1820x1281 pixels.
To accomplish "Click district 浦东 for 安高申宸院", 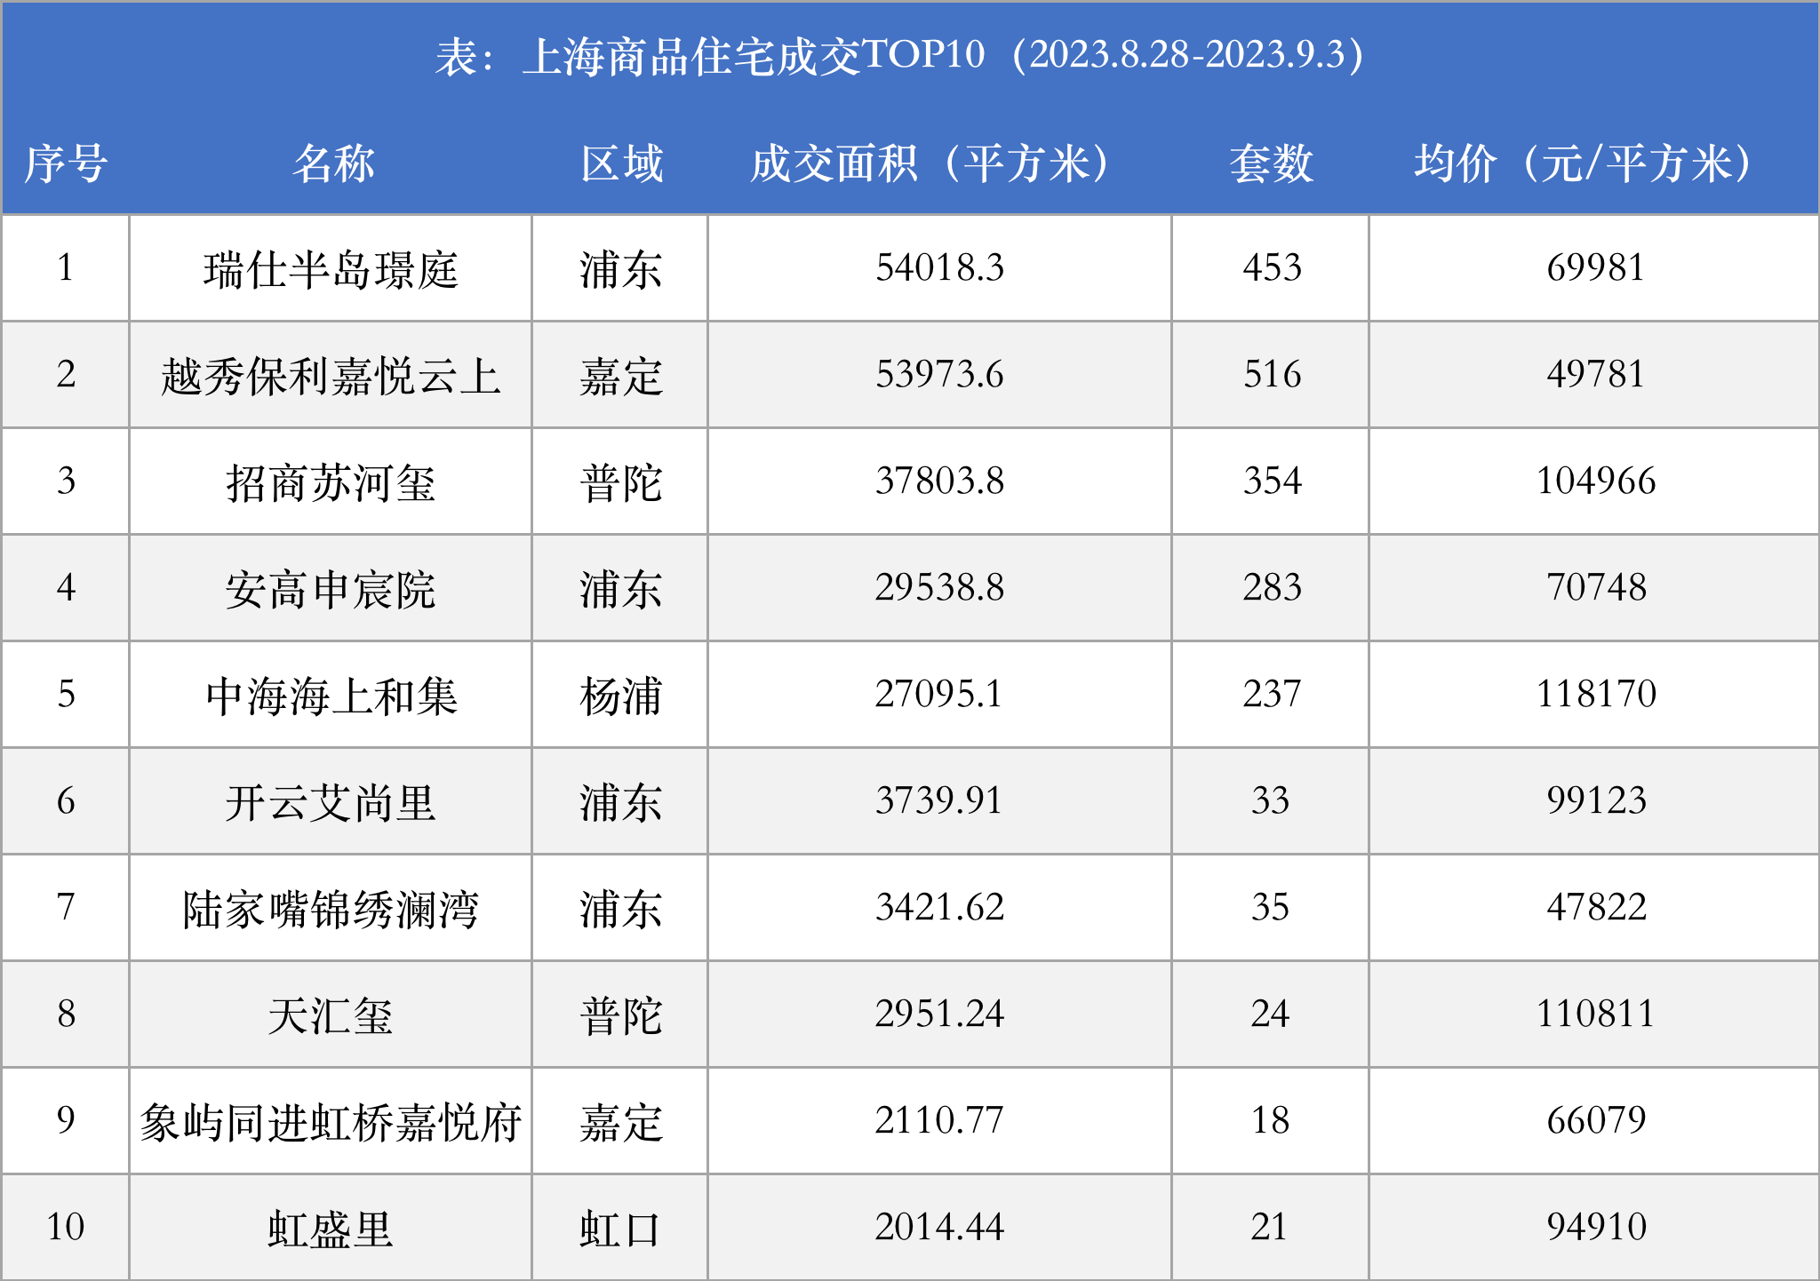I will pos(621,589).
